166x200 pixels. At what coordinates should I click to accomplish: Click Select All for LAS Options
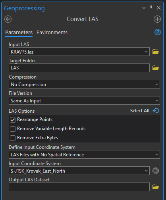pos(140,111)
